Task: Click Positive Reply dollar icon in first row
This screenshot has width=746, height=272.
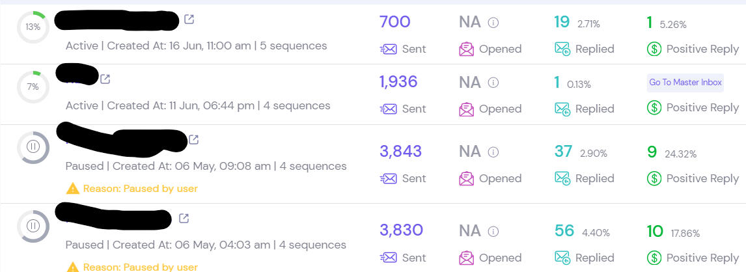Action: (654, 49)
